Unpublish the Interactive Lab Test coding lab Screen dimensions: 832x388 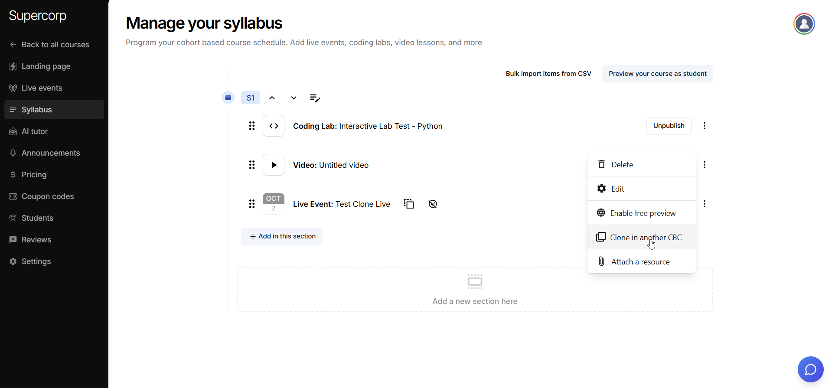(669, 126)
